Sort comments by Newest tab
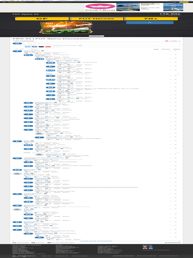The height and width of the screenshot is (258, 193). 166,49
